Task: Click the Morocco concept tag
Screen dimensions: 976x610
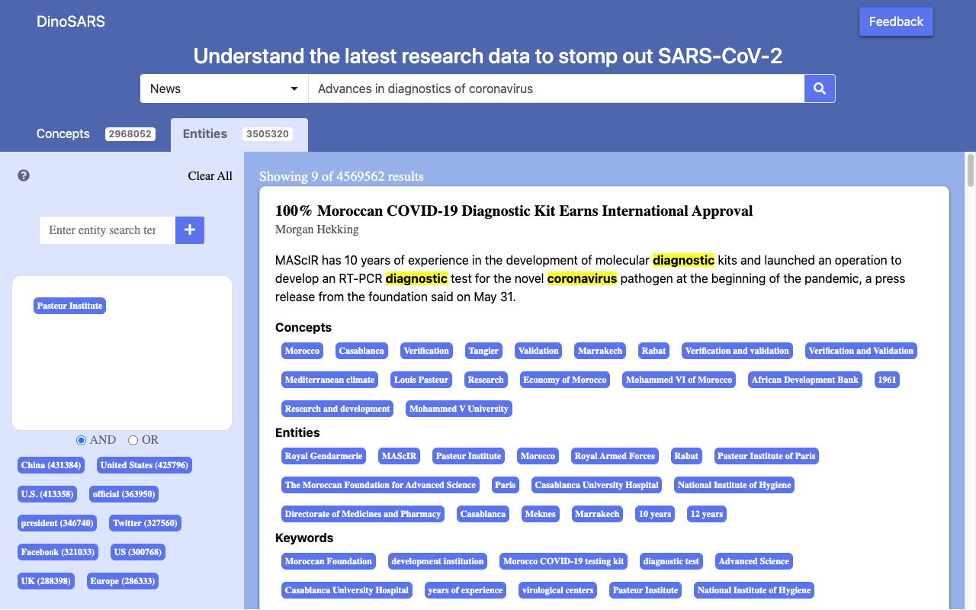Action: pyautogui.click(x=302, y=351)
